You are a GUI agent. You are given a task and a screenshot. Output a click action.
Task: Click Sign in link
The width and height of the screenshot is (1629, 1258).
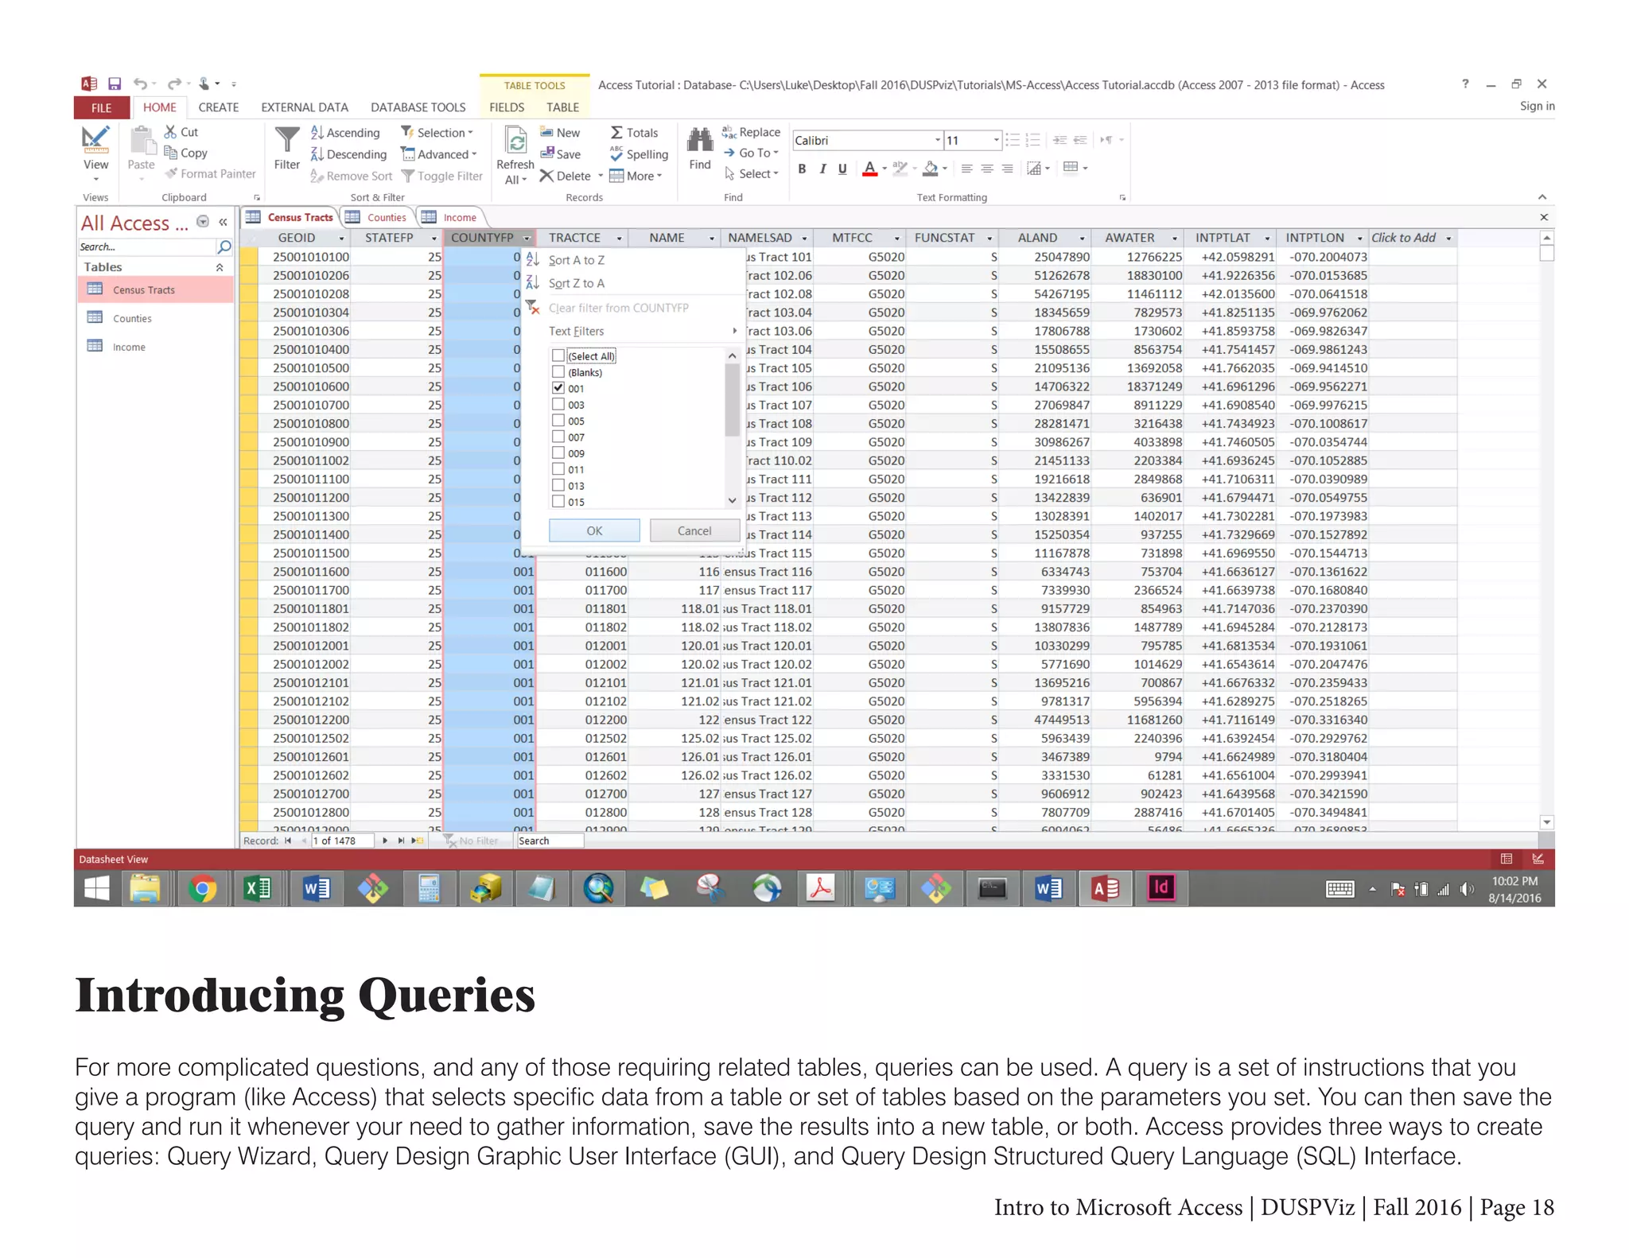pyautogui.click(x=1537, y=106)
